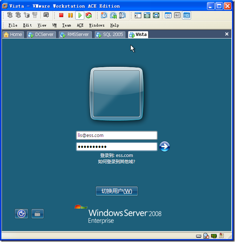Click the third grayed-out package toolbar icon
This screenshot has width=235, height=242.
pyautogui.click(x=27, y=15)
